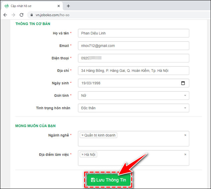Clear all Ngành nghề selections
211x189 pixels.
tap(185, 135)
